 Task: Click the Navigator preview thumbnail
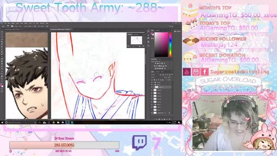136,40
